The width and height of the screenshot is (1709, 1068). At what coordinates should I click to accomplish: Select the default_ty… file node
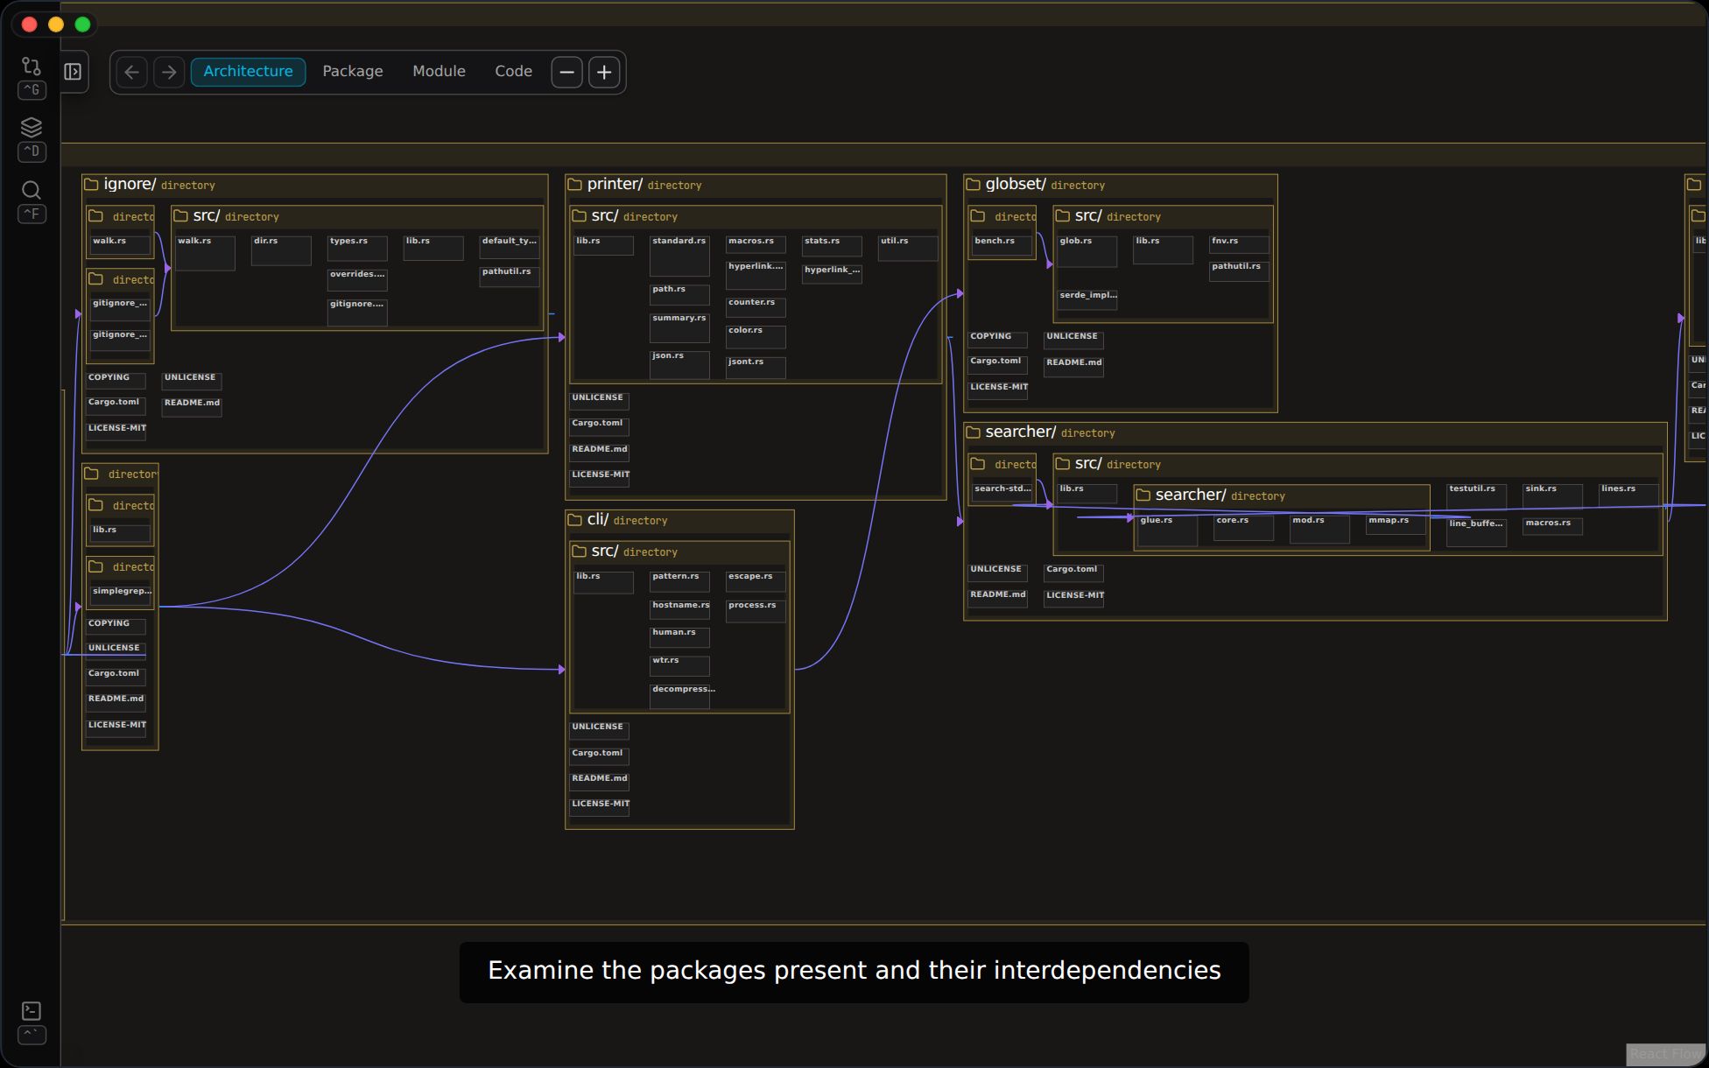point(510,247)
